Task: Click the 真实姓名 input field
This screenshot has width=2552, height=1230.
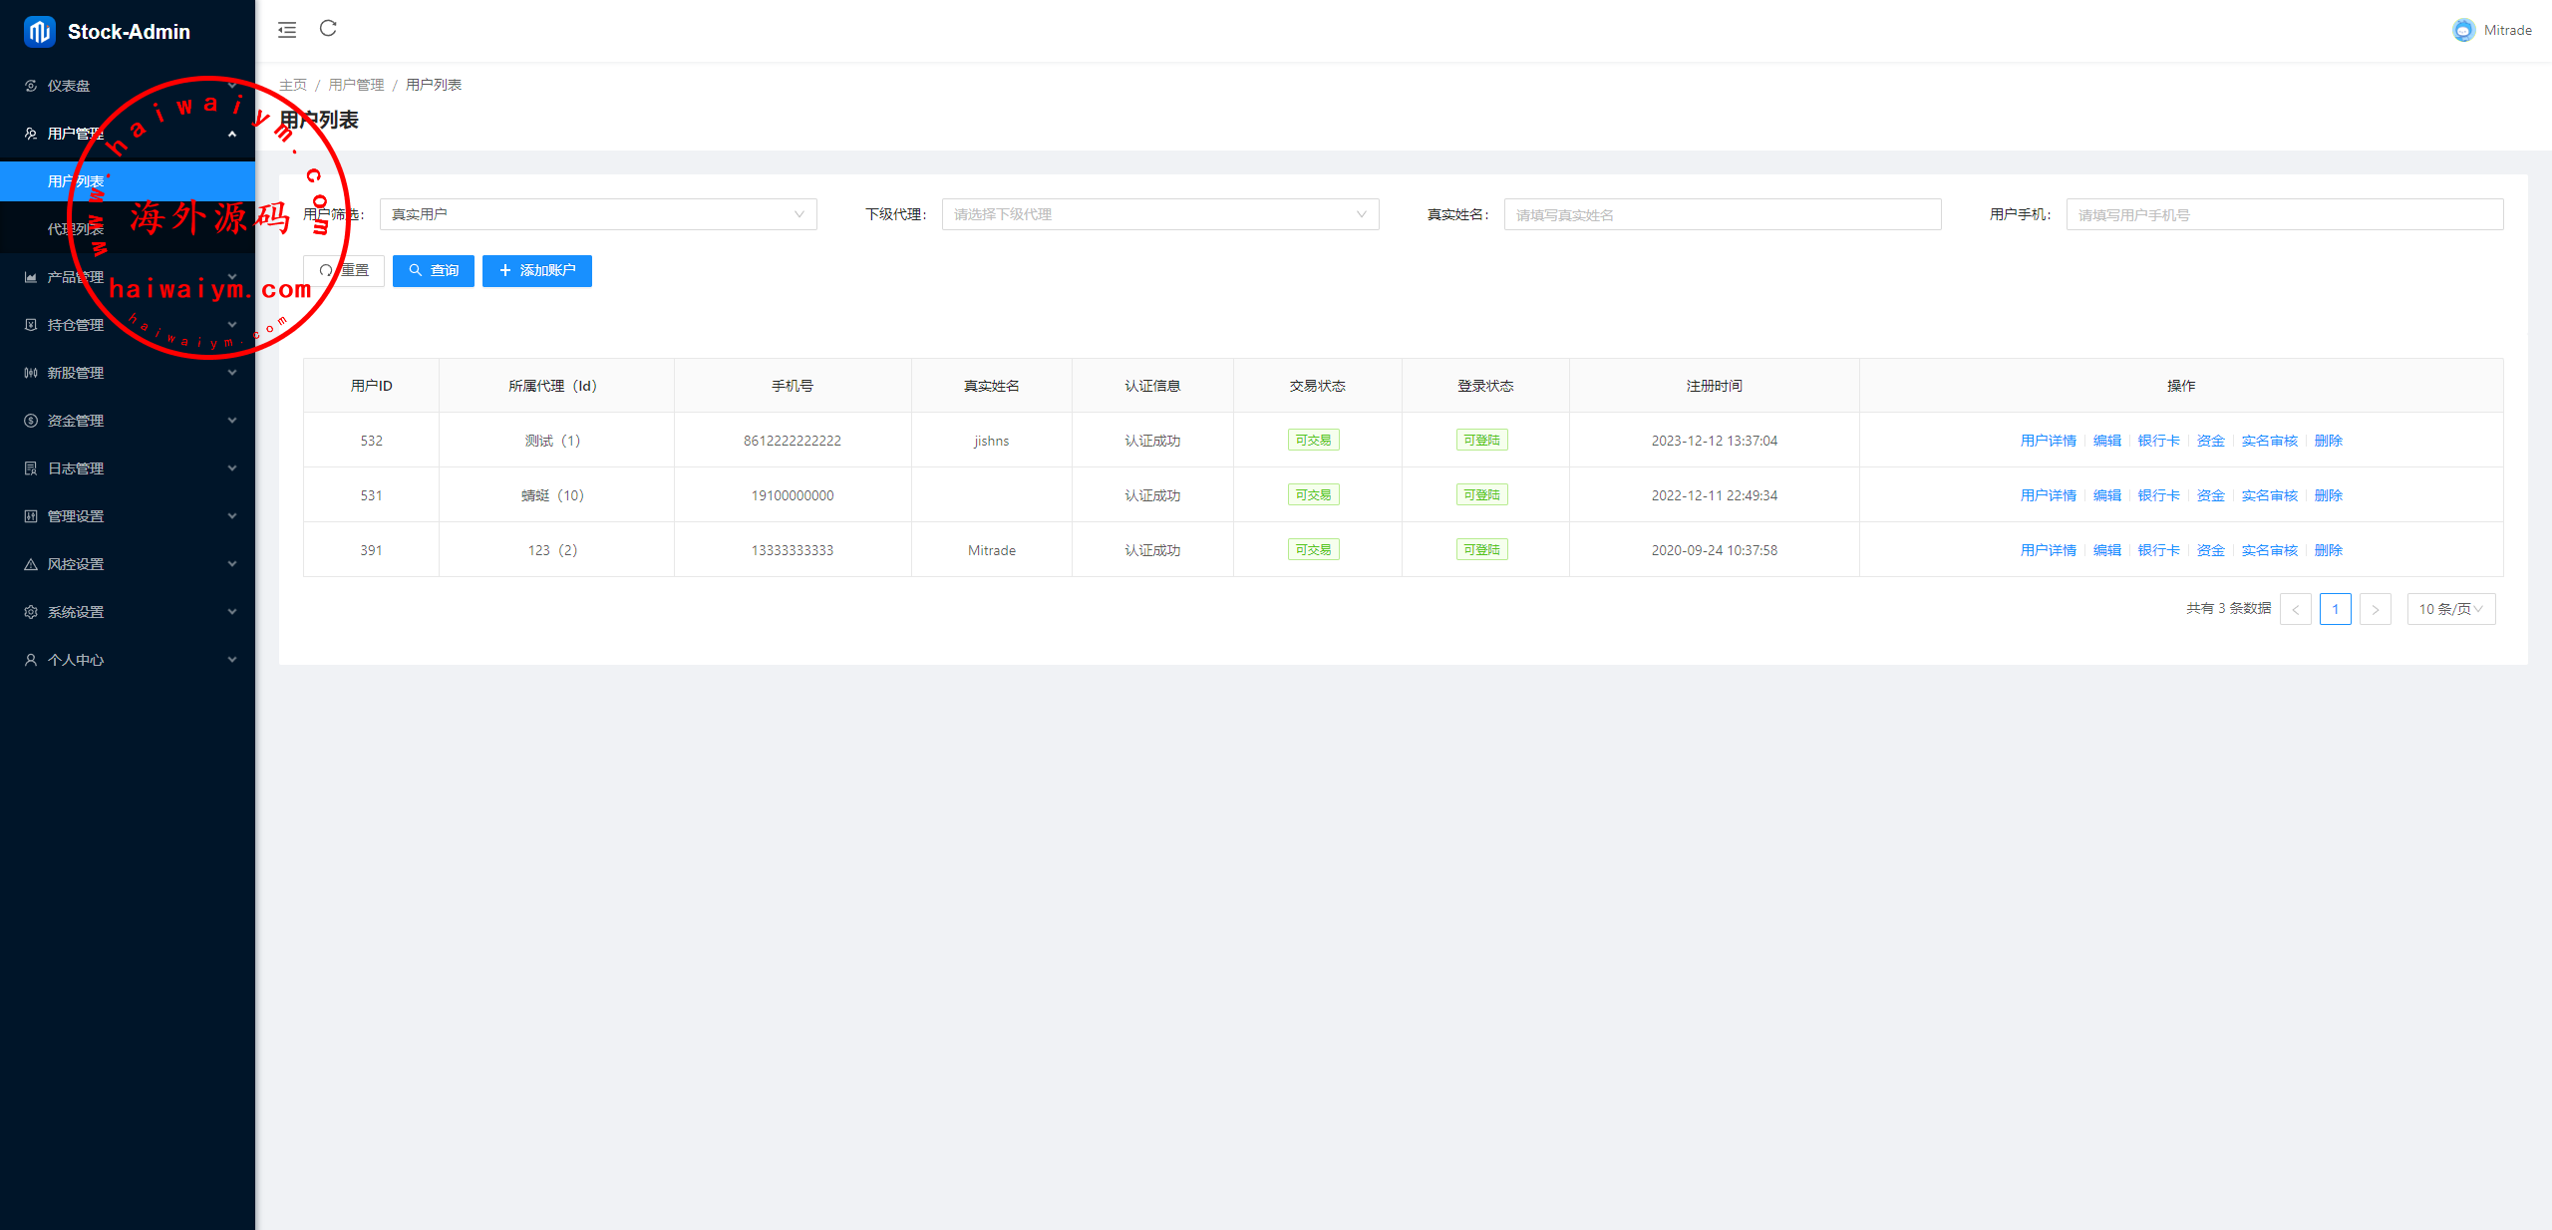Action: pyautogui.click(x=1722, y=214)
